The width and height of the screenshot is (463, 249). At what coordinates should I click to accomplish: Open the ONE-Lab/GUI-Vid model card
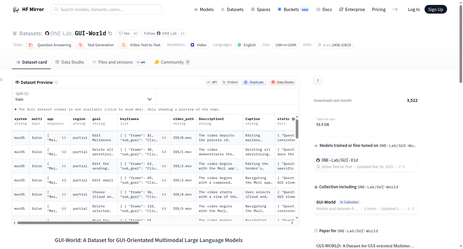365,163
